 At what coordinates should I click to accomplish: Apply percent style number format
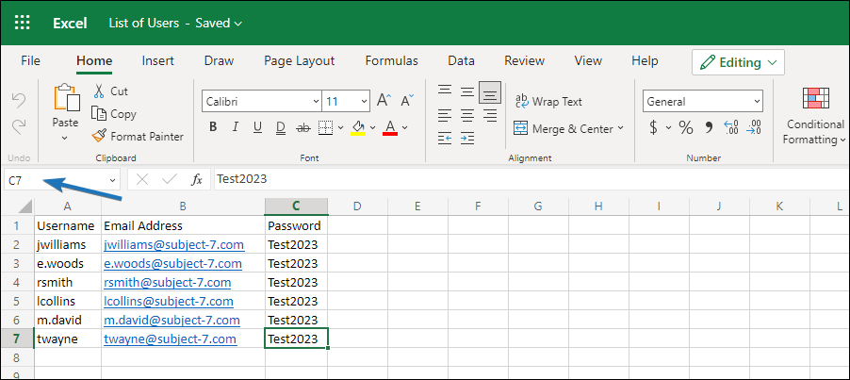click(x=686, y=127)
